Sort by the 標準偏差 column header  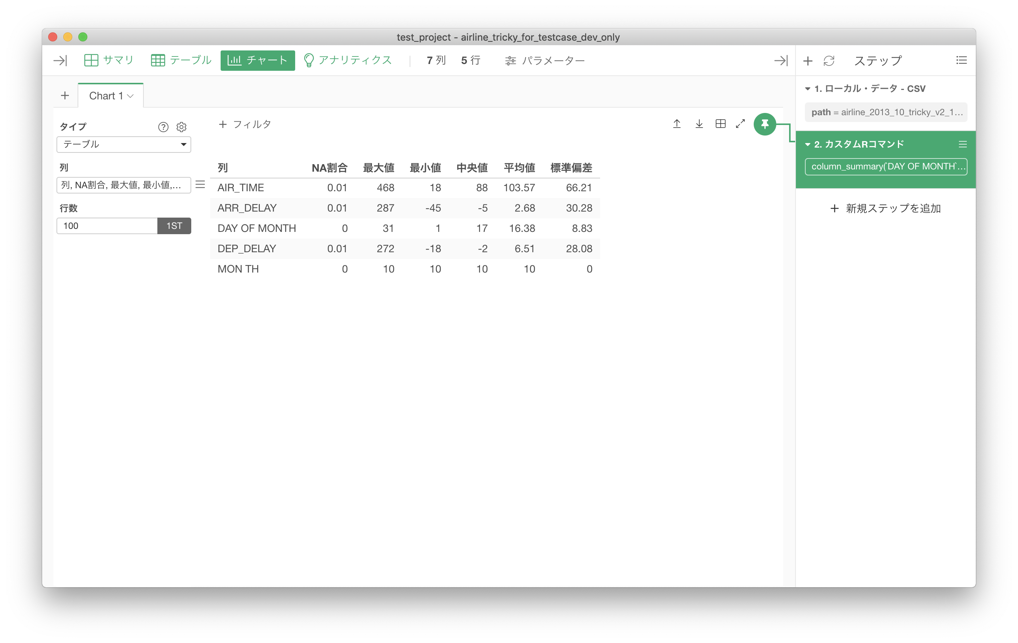tap(571, 168)
